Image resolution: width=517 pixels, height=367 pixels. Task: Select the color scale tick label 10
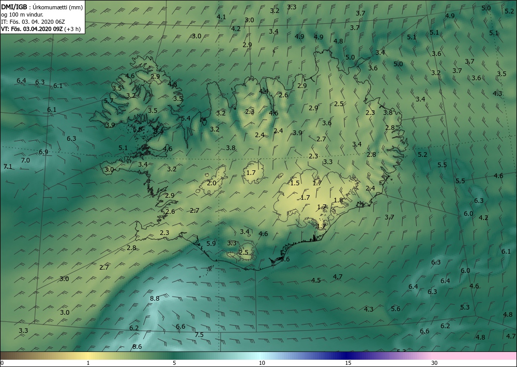point(262,363)
